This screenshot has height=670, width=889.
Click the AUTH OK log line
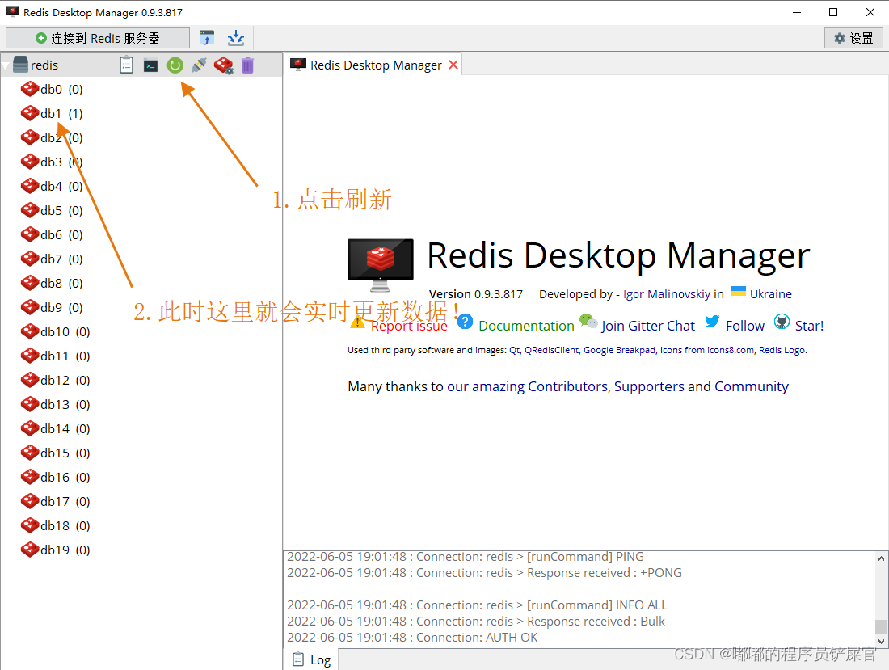[x=412, y=638]
